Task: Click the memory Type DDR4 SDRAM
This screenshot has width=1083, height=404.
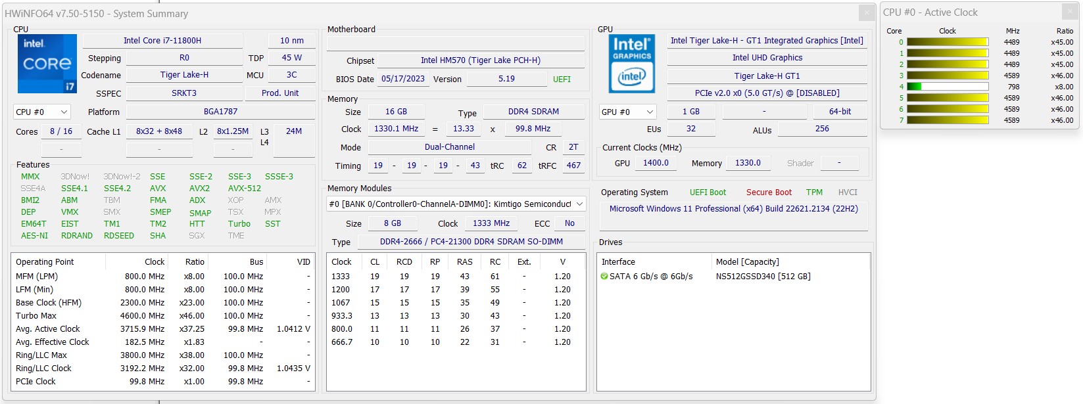Action: coord(533,112)
